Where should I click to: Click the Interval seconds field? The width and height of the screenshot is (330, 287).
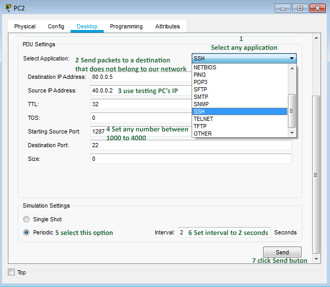pyautogui.click(x=224, y=232)
